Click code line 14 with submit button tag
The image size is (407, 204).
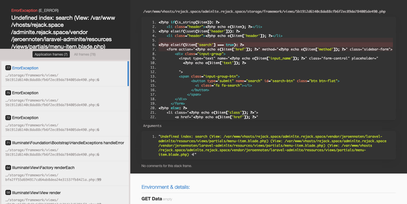(265, 81)
